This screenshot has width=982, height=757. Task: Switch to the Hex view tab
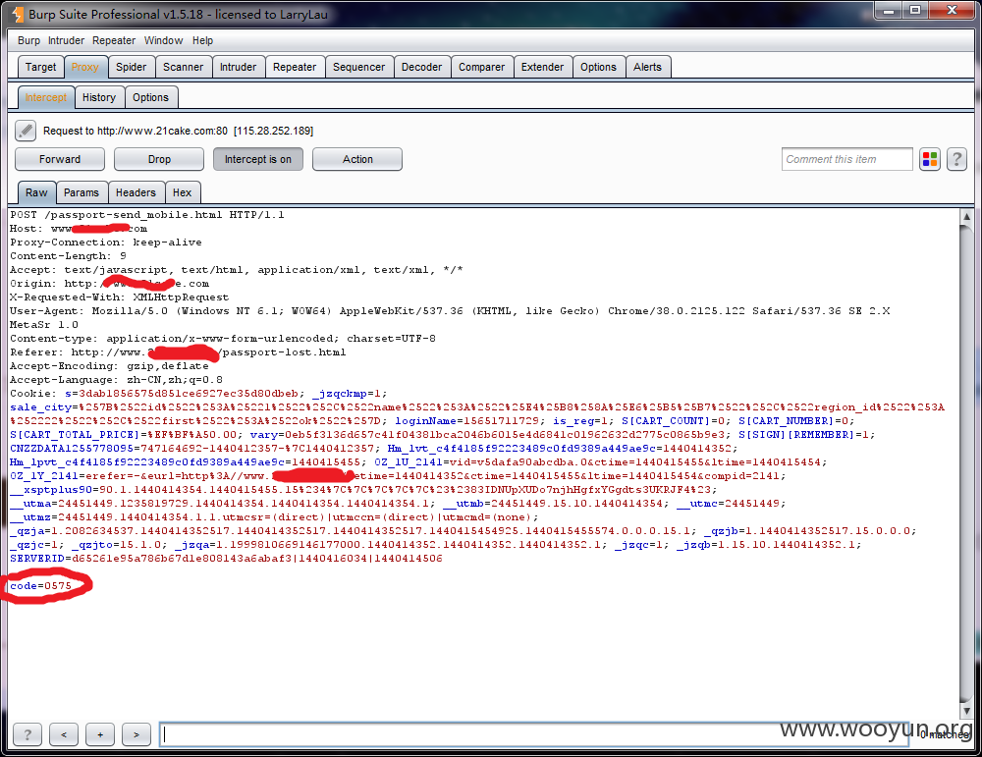pos(183,192)
